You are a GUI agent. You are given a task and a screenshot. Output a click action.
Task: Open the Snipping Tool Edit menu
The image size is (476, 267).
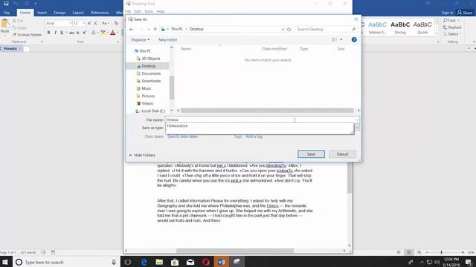coord(138,12)
